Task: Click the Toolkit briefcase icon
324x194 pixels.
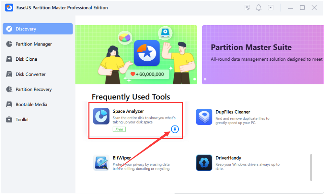Action: [x=9, y=119]
